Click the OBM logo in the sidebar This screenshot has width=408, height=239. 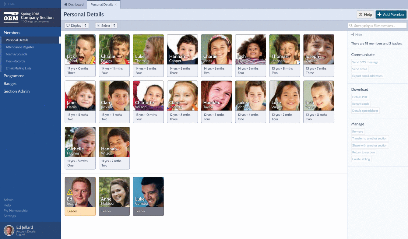click(x=11, y=18)
